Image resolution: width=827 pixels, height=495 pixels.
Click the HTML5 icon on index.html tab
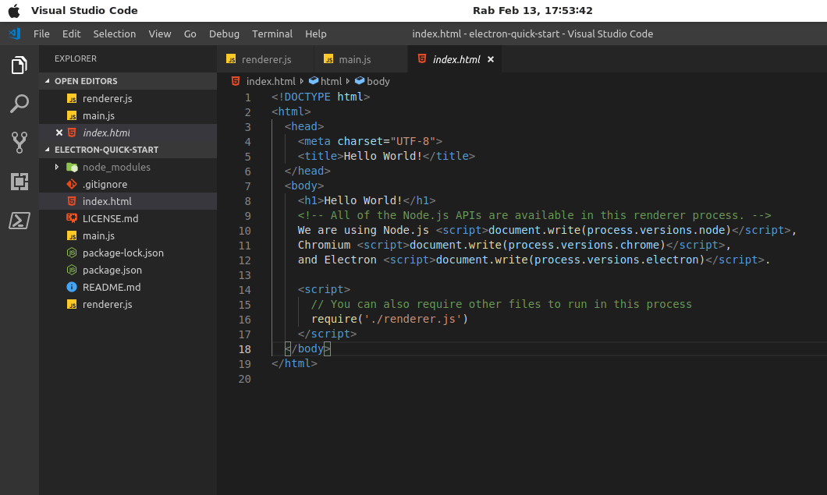click(x=422, y=58)
